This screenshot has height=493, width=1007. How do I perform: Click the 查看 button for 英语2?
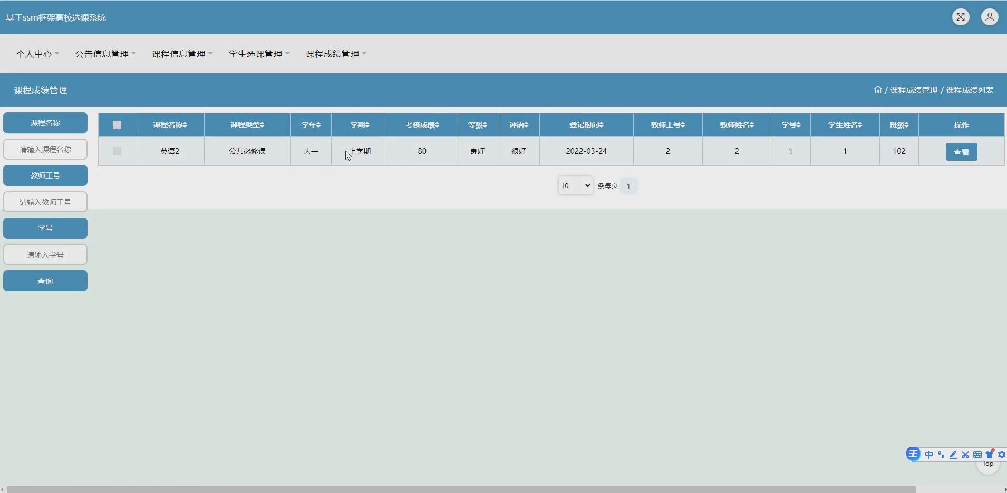(961, 152)
